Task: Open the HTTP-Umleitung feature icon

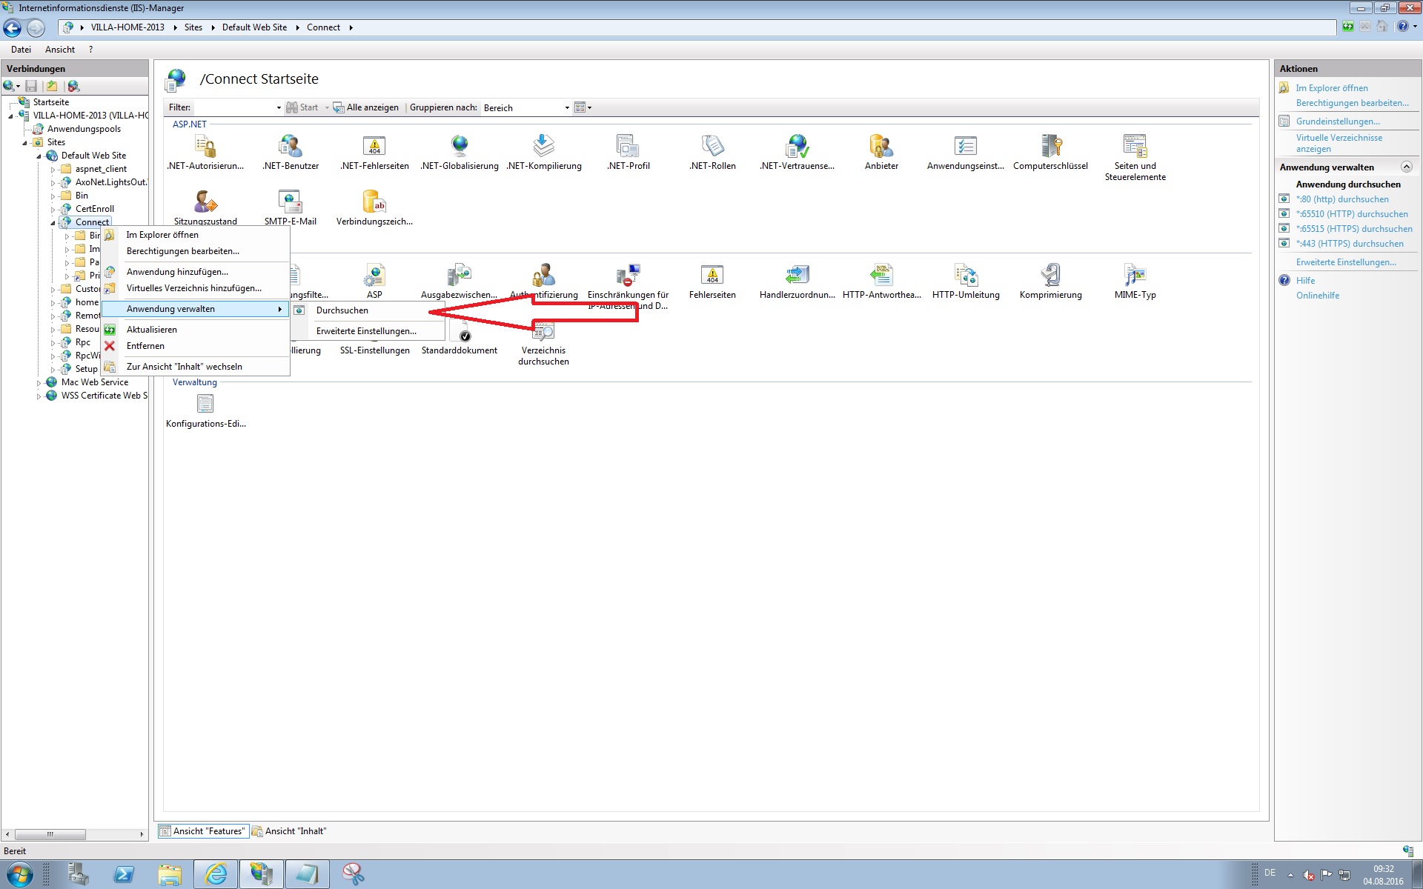Action: pos(966,276)
